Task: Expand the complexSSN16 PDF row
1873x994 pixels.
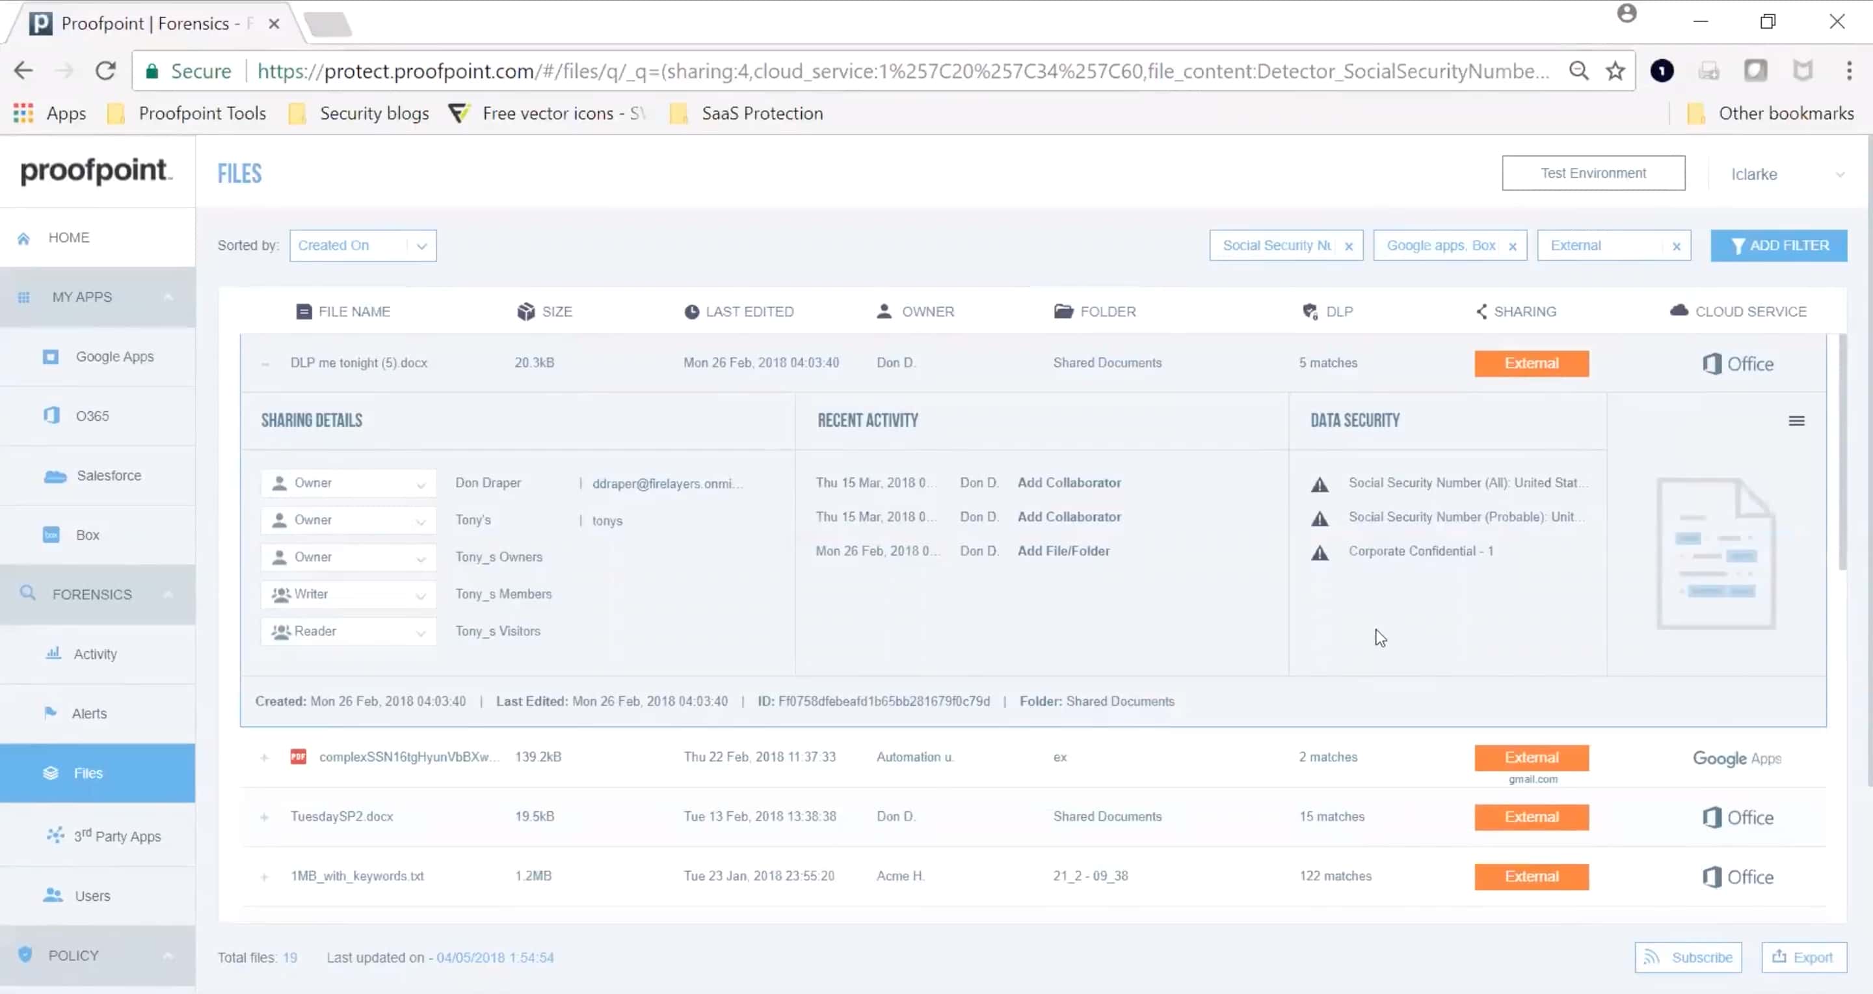Action: [x=265, y=758]
